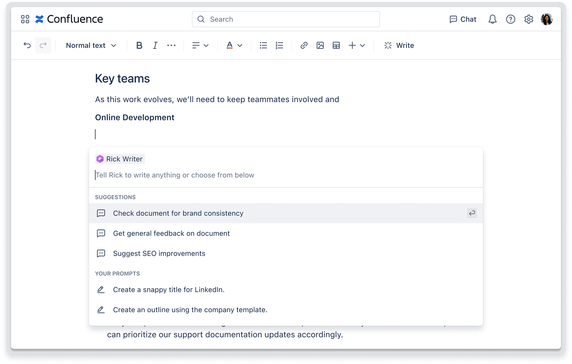
Task: Open more formatting options ellipsis
Action: [171, 45]
